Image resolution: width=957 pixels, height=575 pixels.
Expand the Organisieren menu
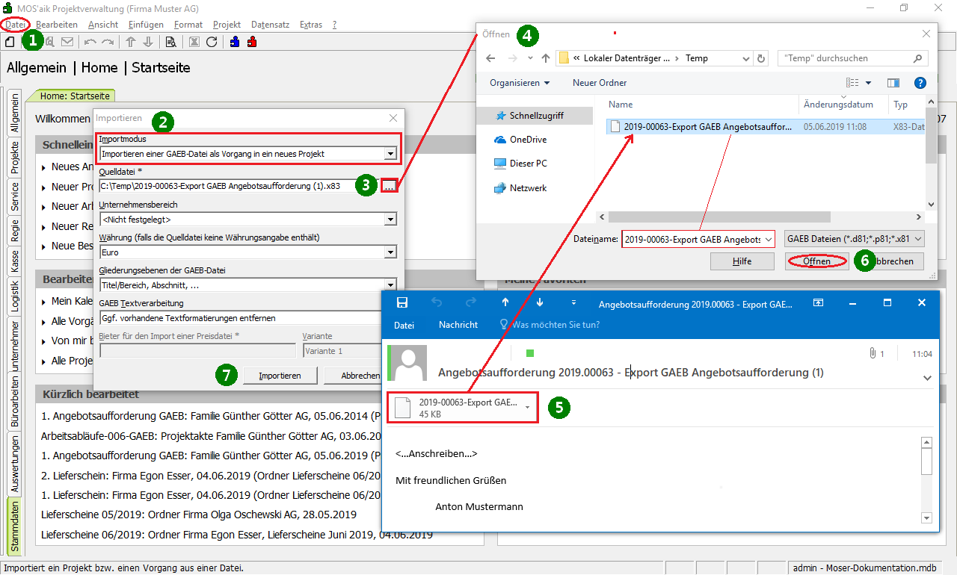click(520, 83)
